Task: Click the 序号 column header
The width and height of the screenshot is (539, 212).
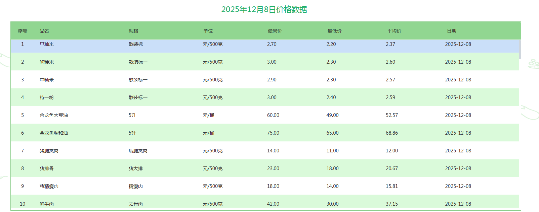Action: tap(23, 31)
